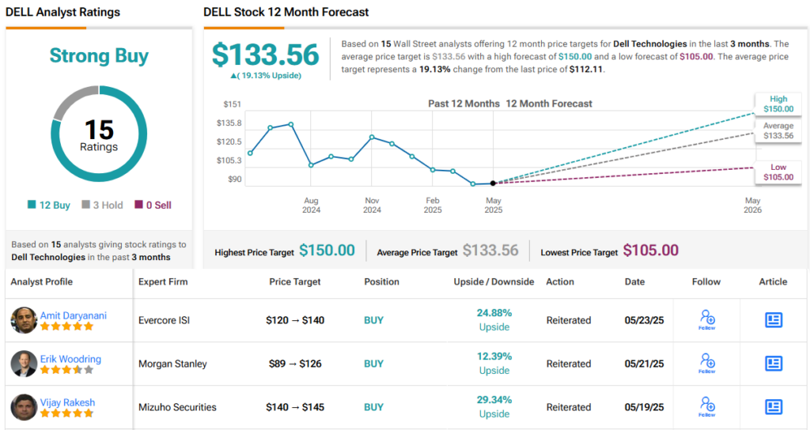
Task: Click the Evercore ISI firm cell
Action: pyautogui.click(x=165, y=320)
